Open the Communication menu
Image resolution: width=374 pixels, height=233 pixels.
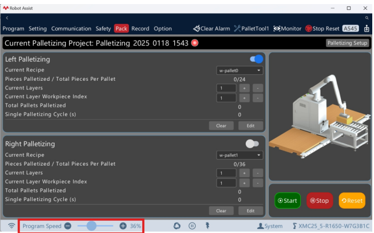(71, 28)
